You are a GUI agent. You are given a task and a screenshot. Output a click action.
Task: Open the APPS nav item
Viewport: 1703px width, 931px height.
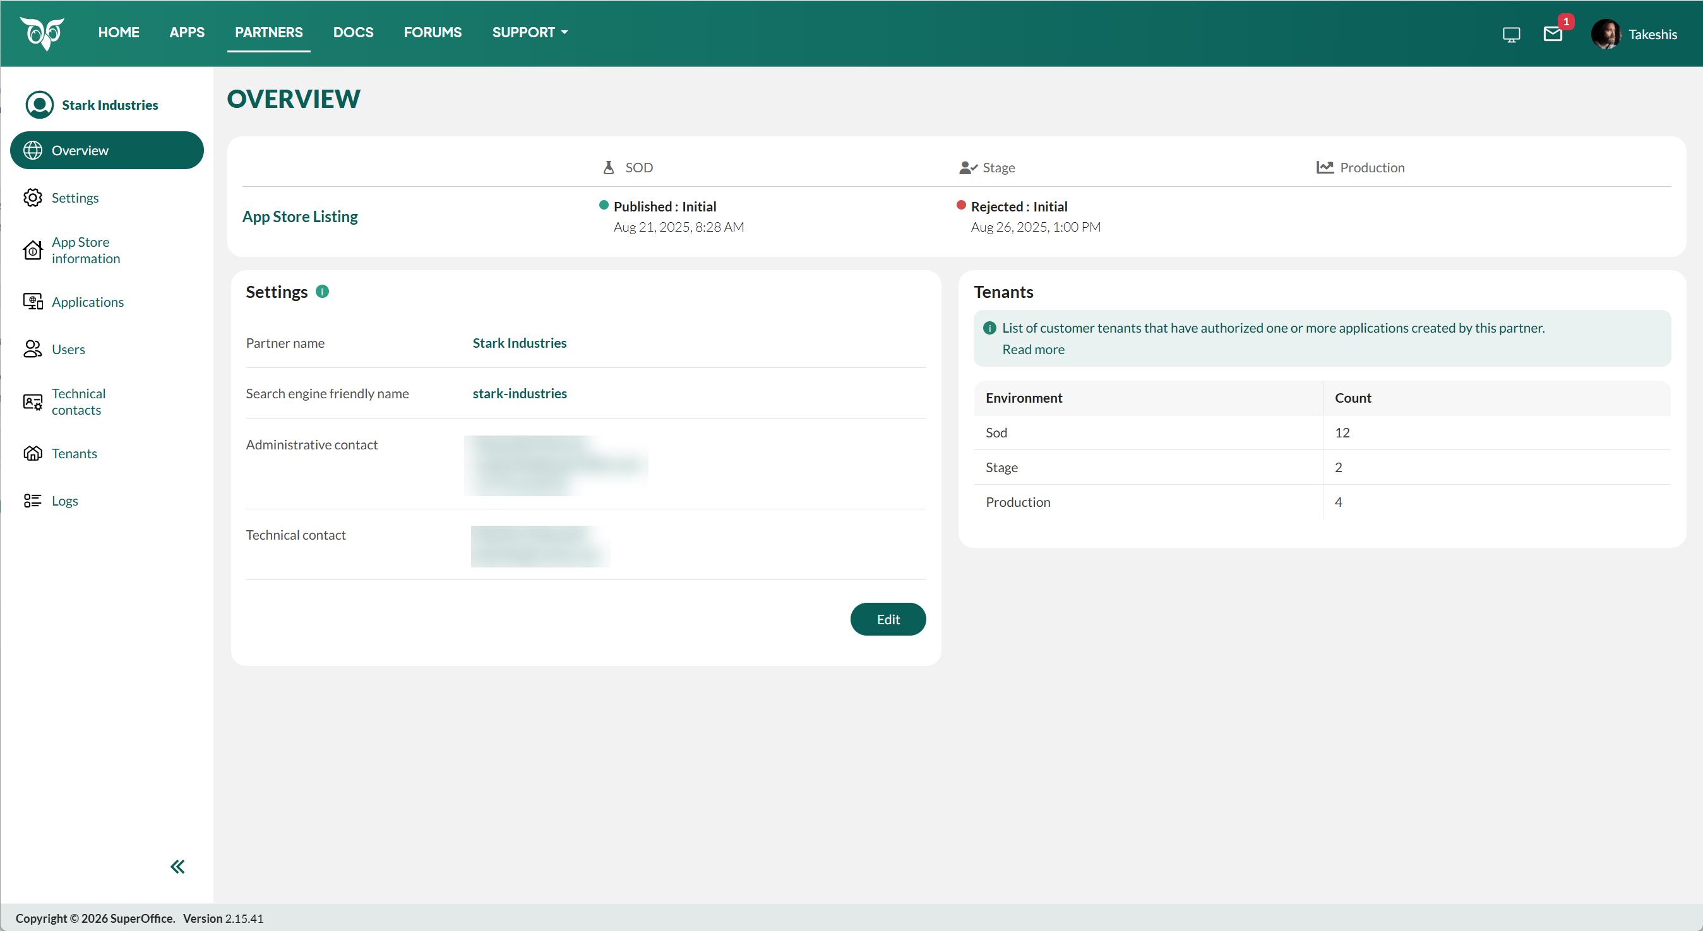(x=187, y=32)
